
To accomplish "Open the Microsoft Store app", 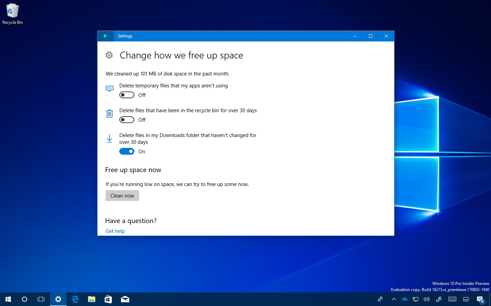I will [x=108, y=299].
